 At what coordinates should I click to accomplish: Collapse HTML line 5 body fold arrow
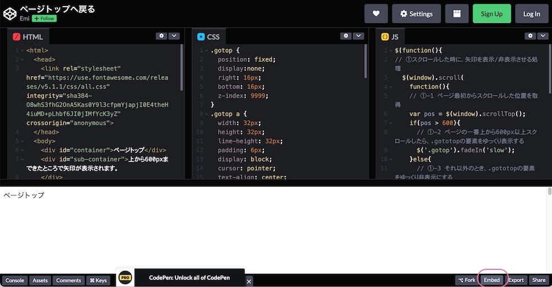point(22,141)
